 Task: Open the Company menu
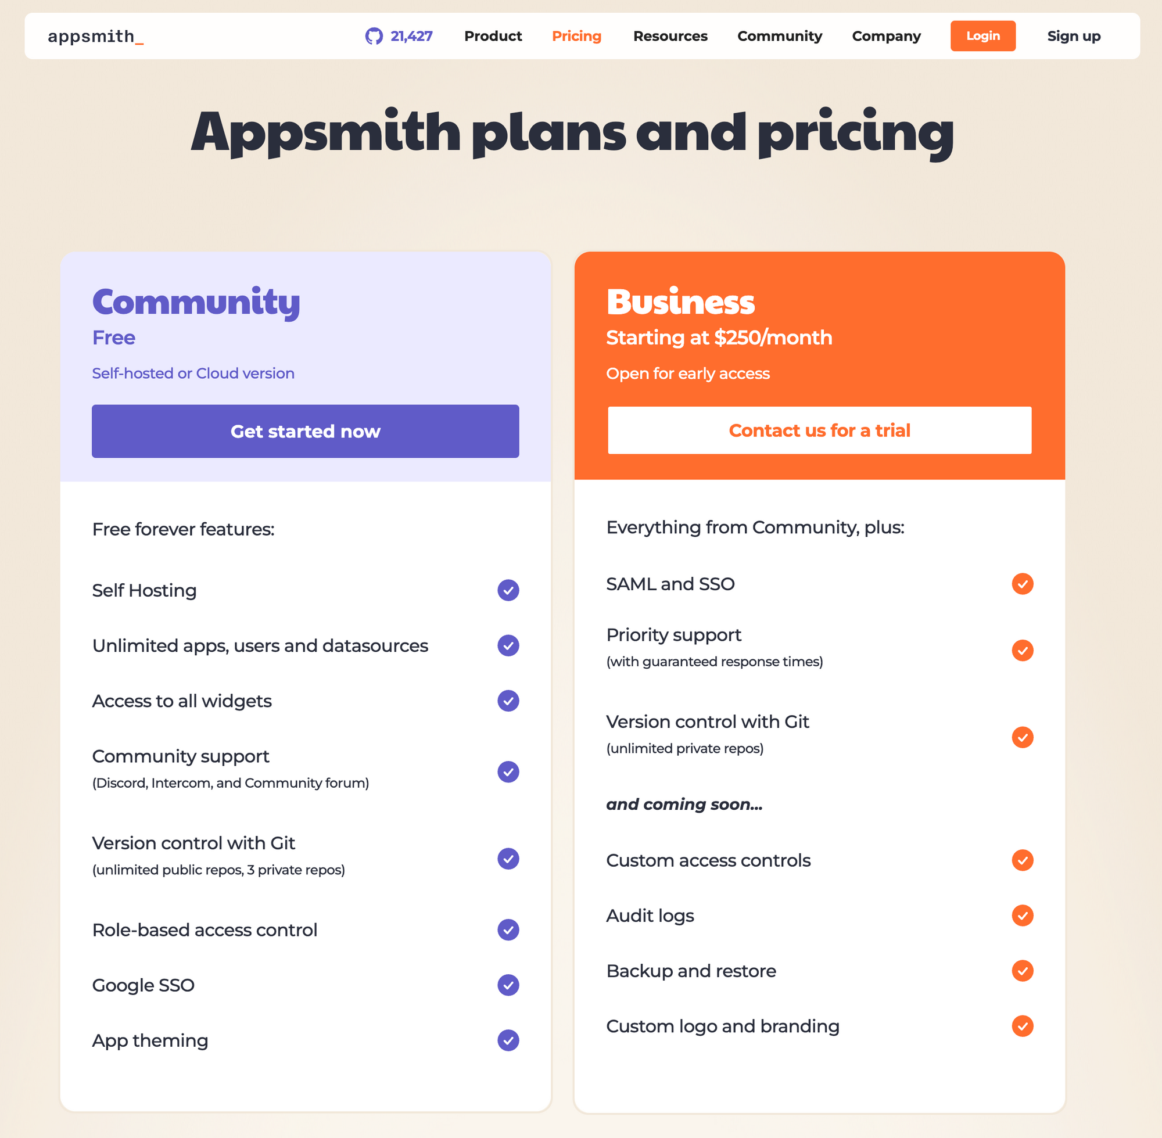886,37
